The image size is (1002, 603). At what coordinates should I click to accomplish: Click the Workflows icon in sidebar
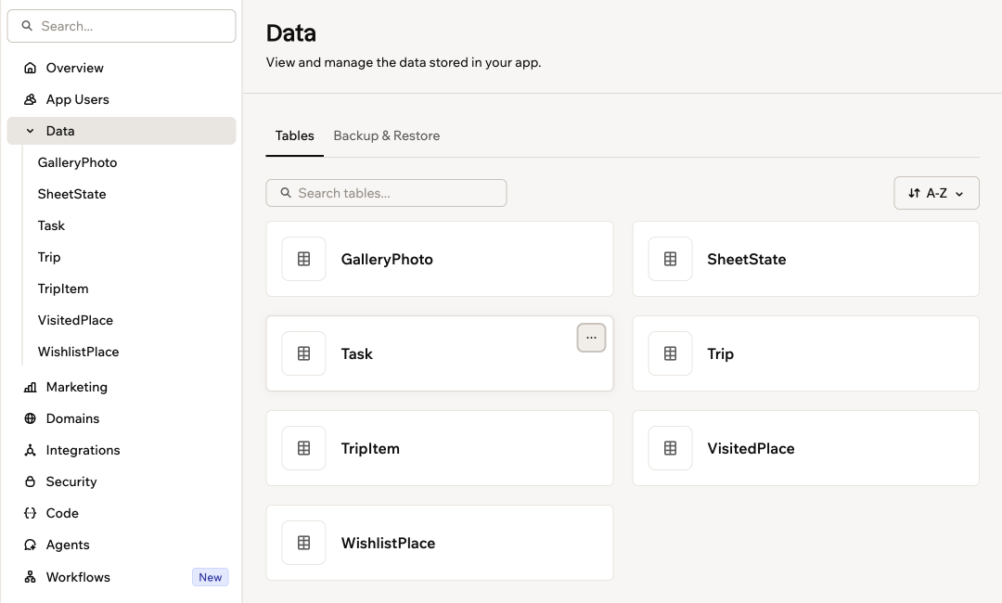[x=30, y=577]
